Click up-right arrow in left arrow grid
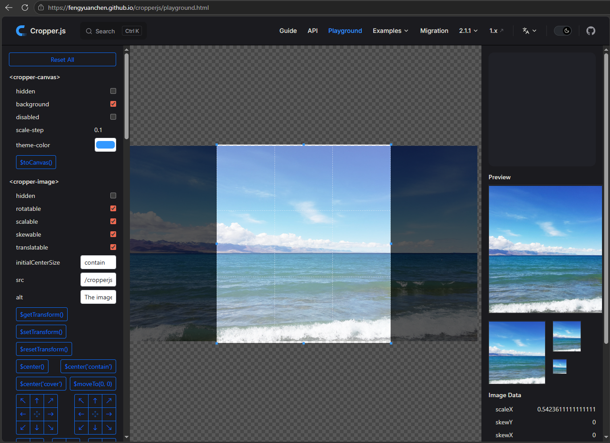Image resolution: width=610 pixels, height=443 pixels. tap(51, 401)
